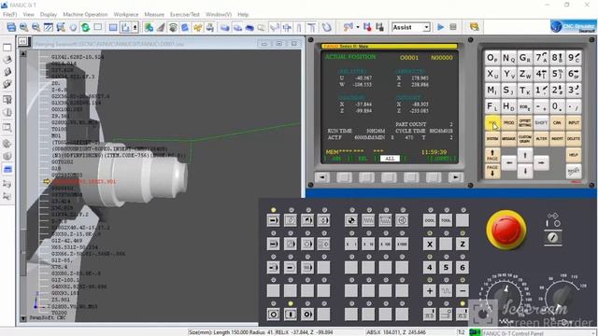The image size is (598, 336).
Task: Click the spindle speed override dial
Action: point(562,297)
